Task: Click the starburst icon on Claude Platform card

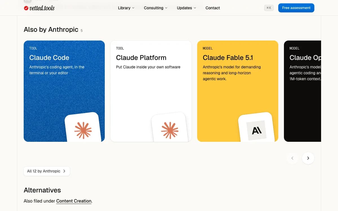Action: pos(170,130)
